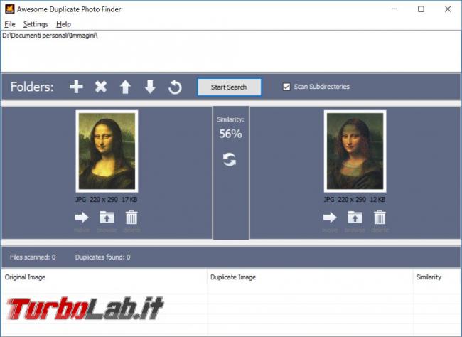Delete the right 12 KB image
Image resolution: width=462 pixels, height=337 pixels.
point(380,218)
